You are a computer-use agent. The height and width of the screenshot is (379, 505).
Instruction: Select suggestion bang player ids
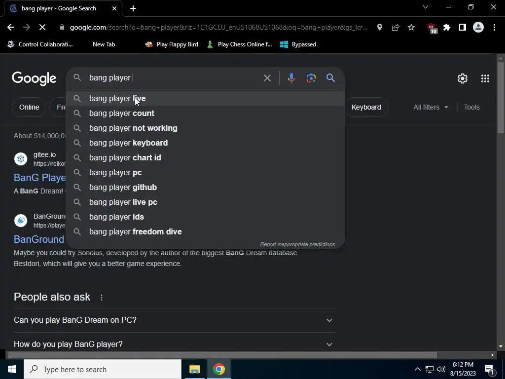coord(206,217)
